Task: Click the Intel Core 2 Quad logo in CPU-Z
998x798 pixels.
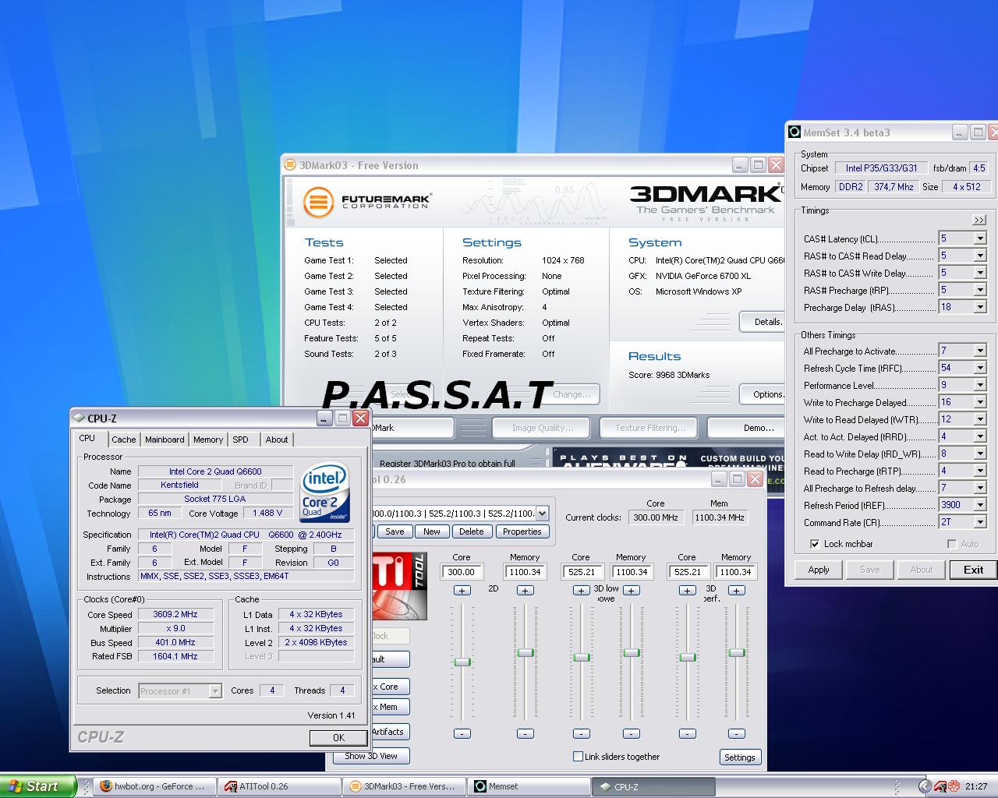Action: (x=325, y=493)
